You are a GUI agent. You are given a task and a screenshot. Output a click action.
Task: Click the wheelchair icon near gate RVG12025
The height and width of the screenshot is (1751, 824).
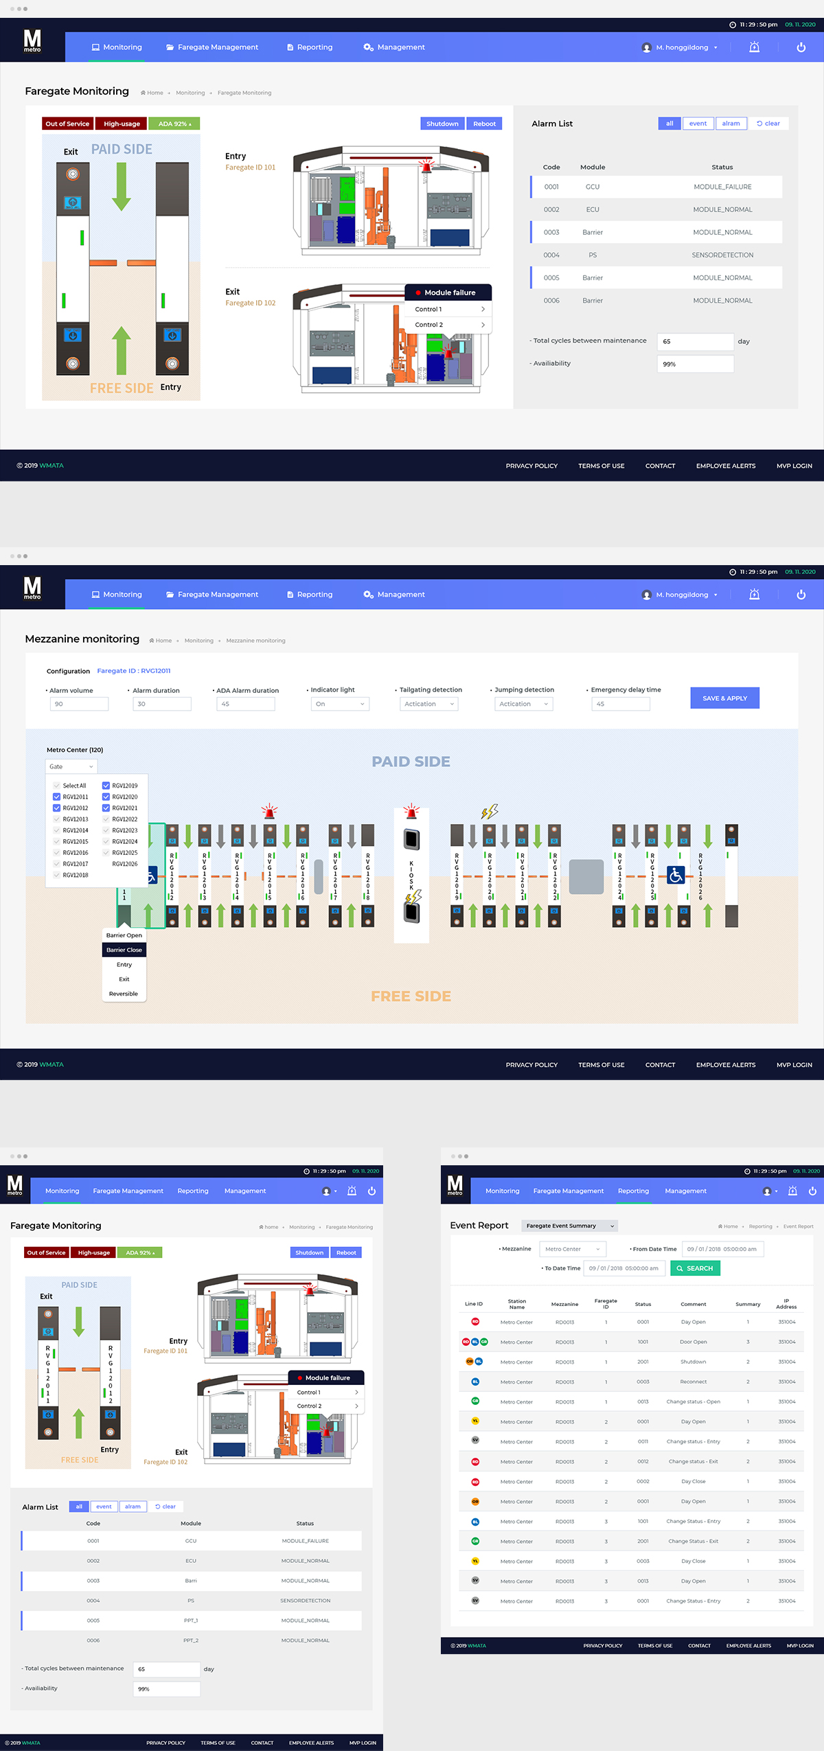click(676, 875)
